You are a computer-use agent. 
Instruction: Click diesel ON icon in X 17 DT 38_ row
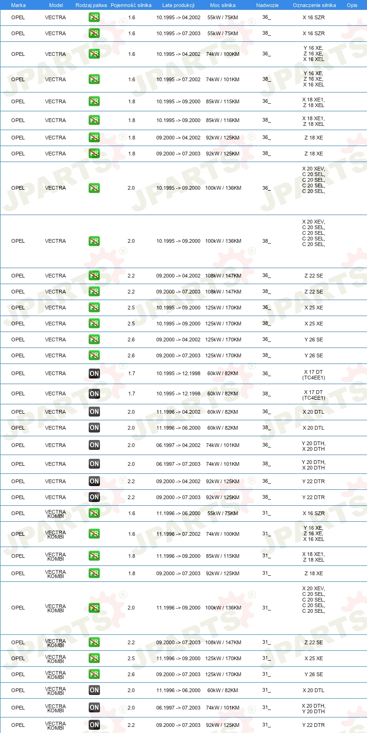point(94,394)
